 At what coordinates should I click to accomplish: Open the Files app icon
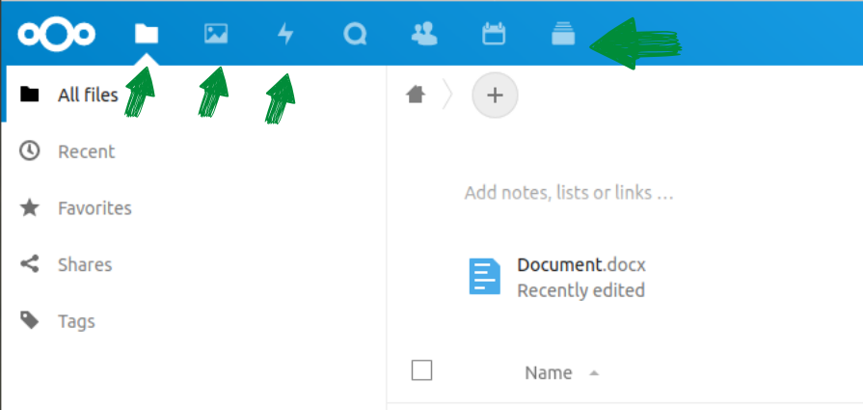[x=147, y=34]
